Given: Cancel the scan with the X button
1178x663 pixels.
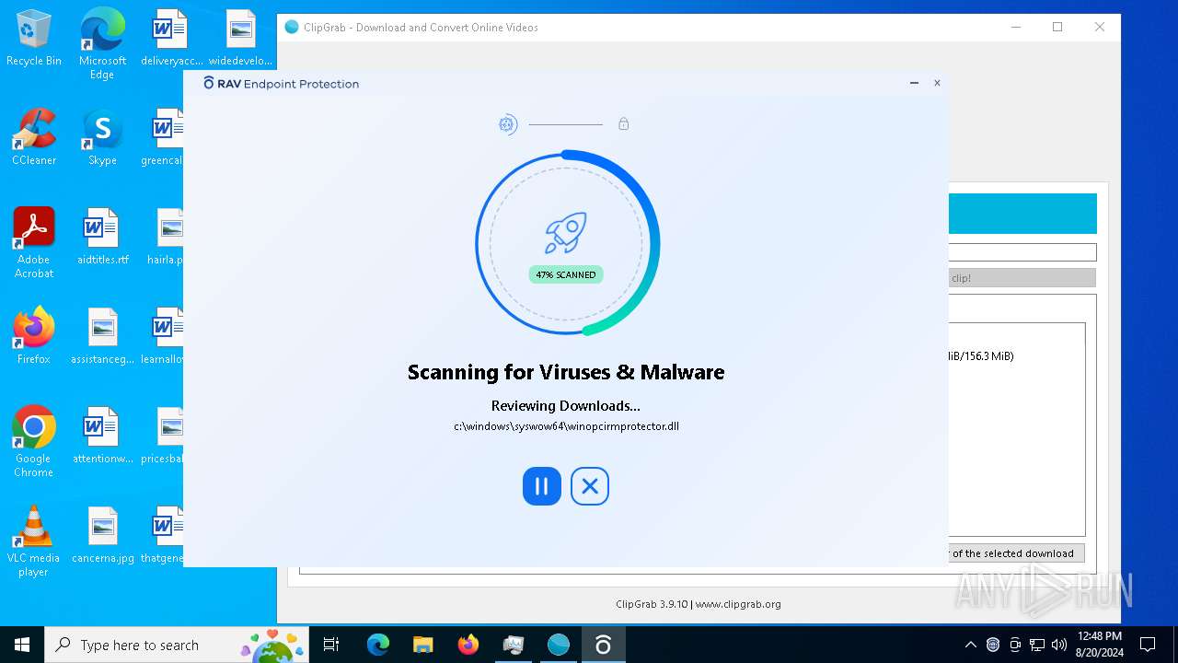Looking at the screenshot, I should click(590, 486).
